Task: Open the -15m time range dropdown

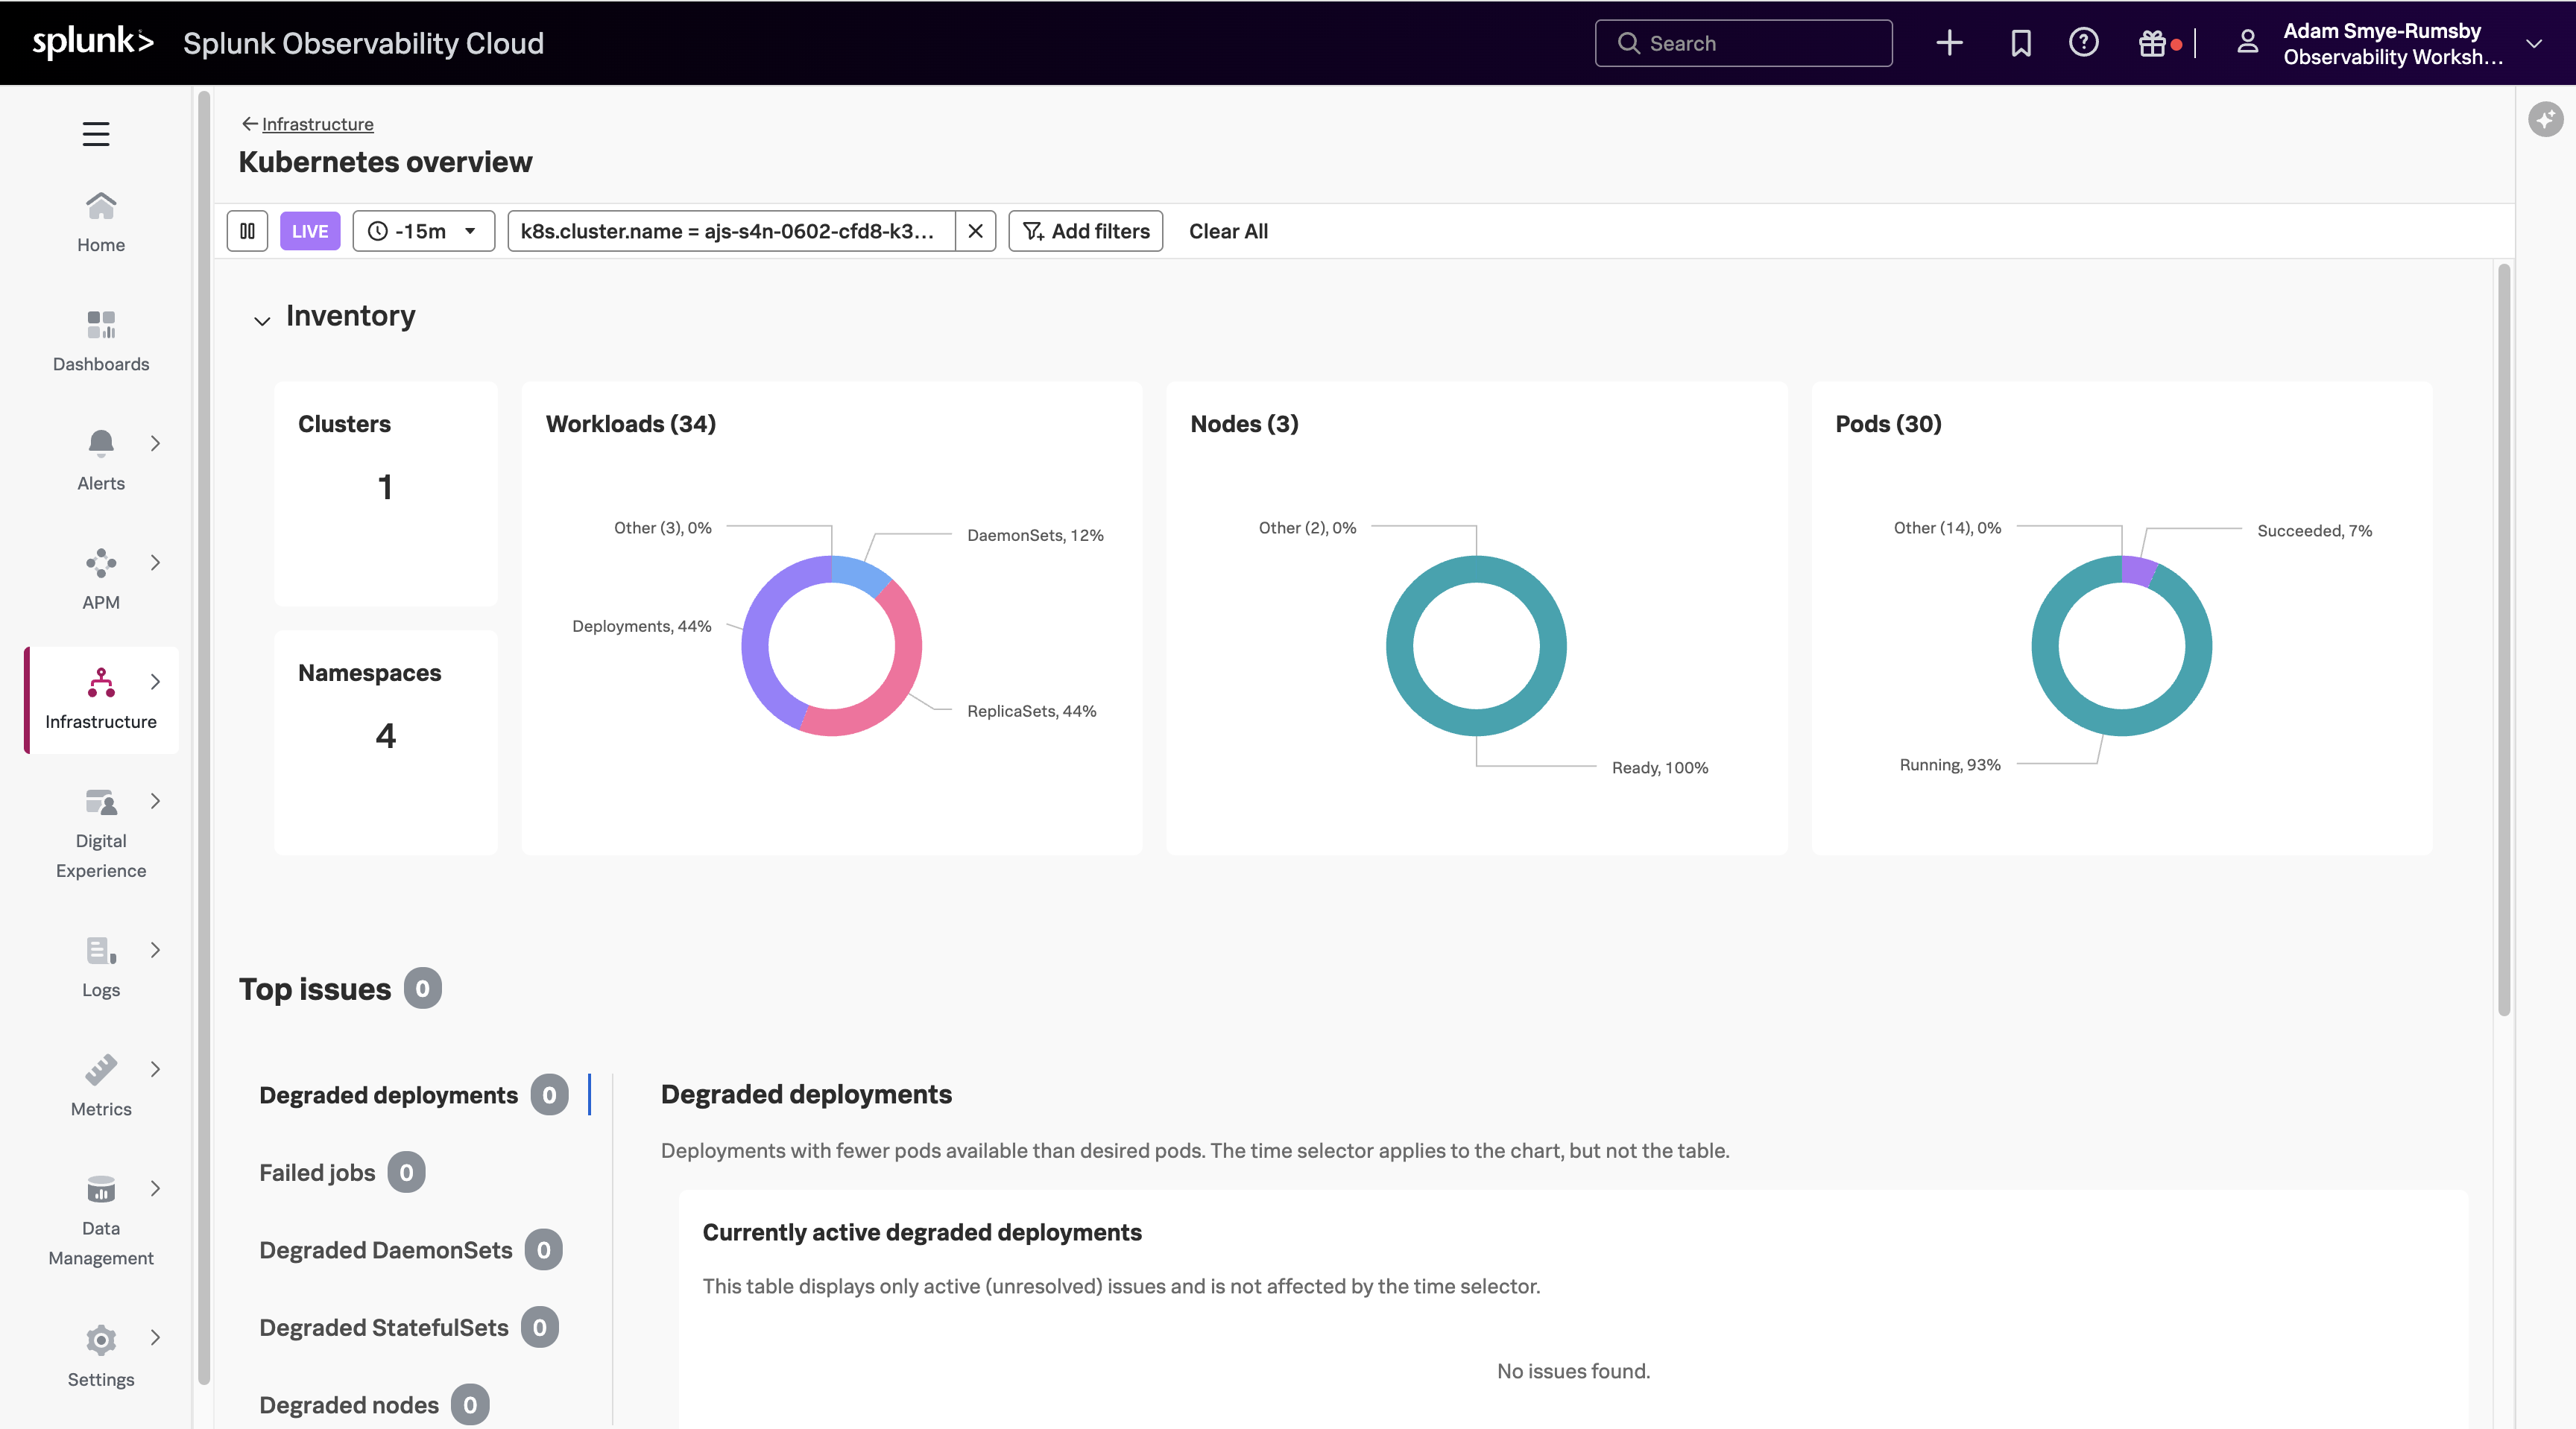Action: (x=423, y=231)
